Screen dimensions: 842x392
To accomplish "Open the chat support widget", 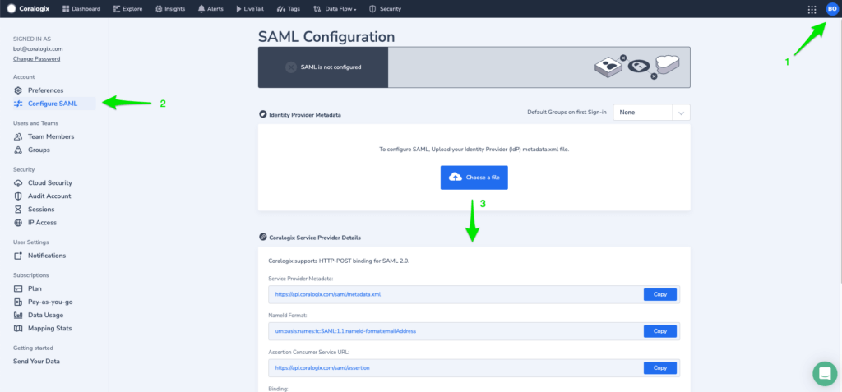I will coord(826,374).
